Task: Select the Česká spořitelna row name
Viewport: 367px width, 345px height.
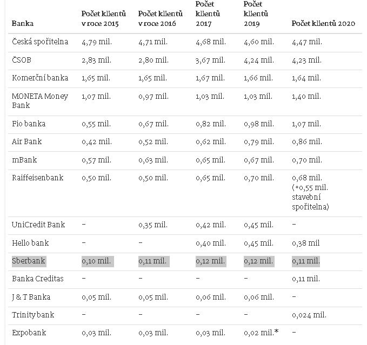Action: click(40, 42)
